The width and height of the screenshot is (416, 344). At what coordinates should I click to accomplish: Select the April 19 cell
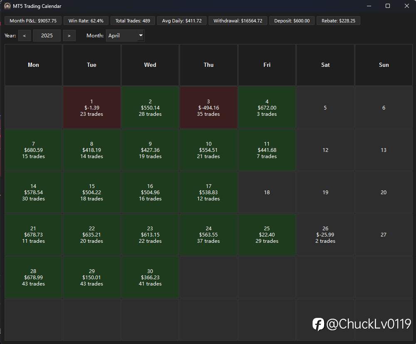(x=325, y=192)
